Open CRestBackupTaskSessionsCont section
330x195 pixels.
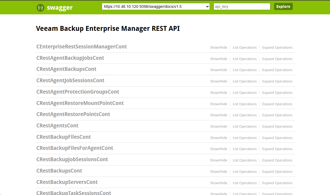(74, 193)
